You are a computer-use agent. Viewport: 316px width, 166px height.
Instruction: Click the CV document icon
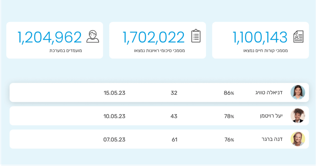point(298,37)
